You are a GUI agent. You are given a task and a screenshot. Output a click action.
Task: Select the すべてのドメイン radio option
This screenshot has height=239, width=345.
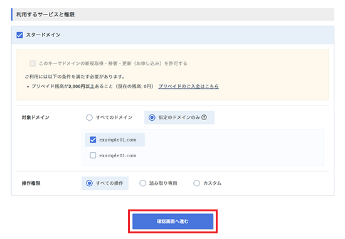(89, 118)
